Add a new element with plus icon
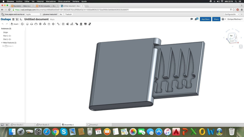The image size is (244, 137). click(7, 125)
